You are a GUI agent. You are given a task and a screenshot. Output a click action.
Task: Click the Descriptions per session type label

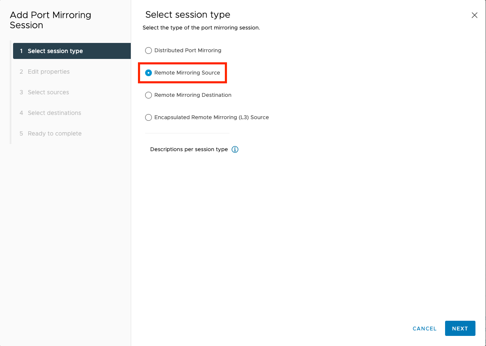[x=189, y=149]
